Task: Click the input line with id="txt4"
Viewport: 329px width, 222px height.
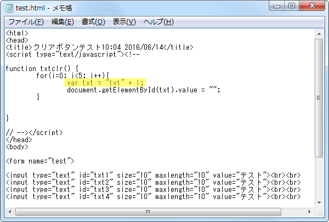Action: click(x=153, y=197)
